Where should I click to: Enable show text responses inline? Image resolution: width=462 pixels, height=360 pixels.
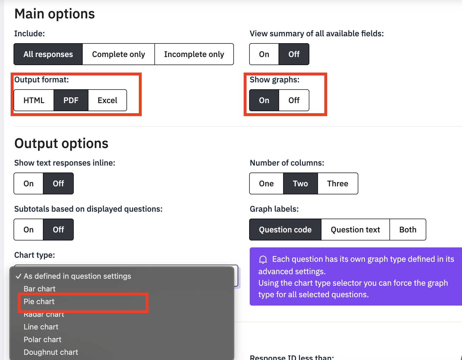(x=29, y=183)
